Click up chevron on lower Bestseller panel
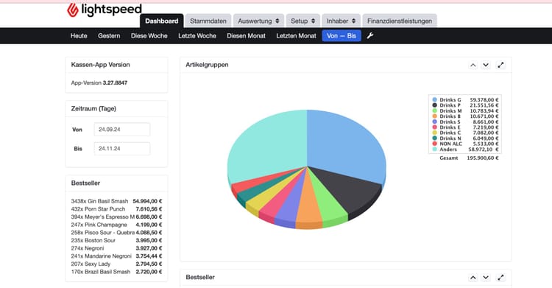 pyautogui.click(x=473, y=278)
